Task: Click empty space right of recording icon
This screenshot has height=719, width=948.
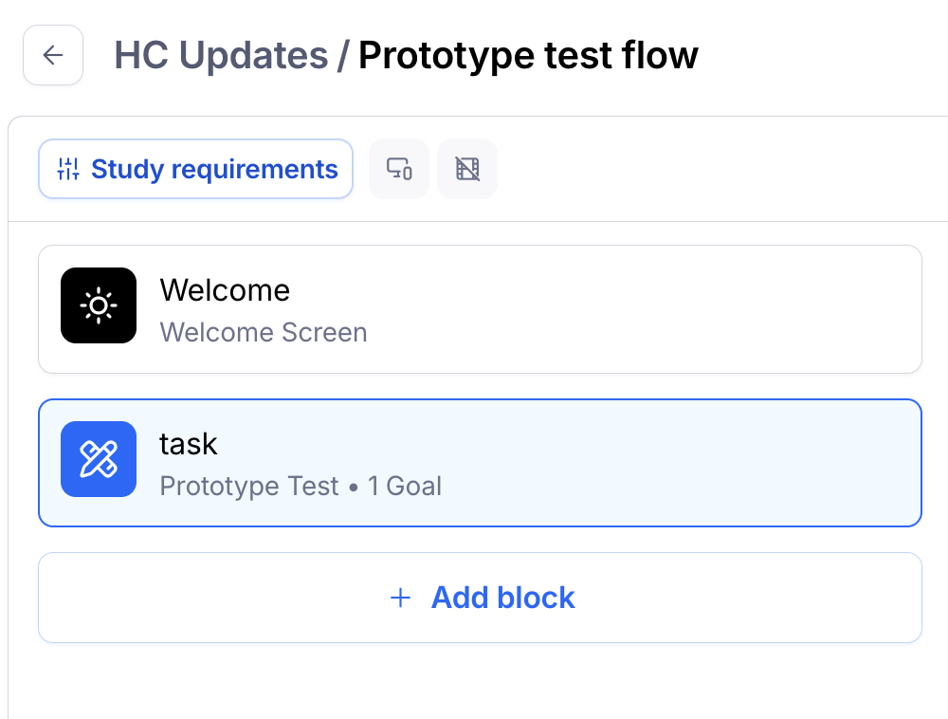Action: [x=720, y=169]
